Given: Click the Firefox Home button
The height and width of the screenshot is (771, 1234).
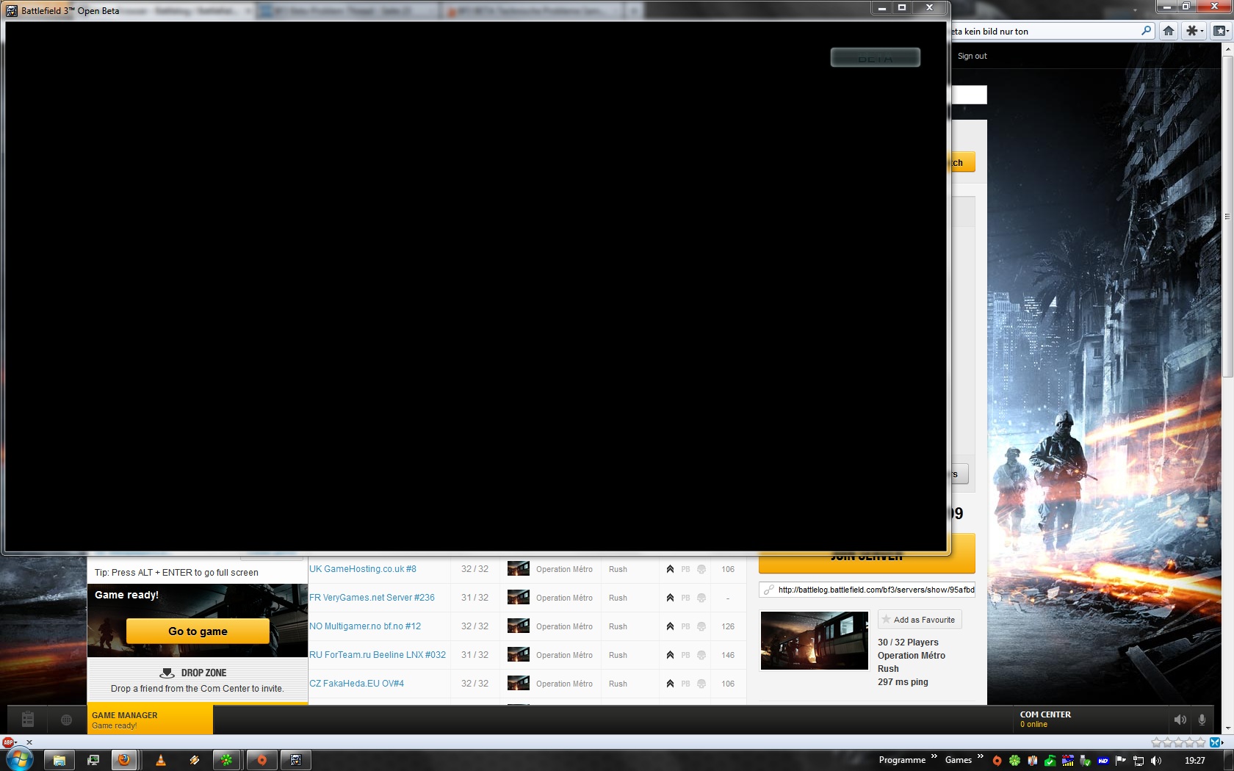Looking at the screenshot, I should (1169, 31).
